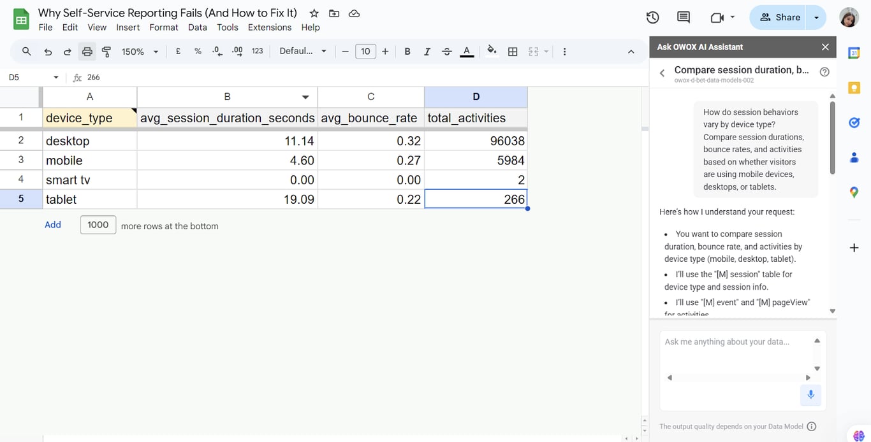Open the Google account avatar
The width and height of the screenshot is (871, 442).
point(849,18)
